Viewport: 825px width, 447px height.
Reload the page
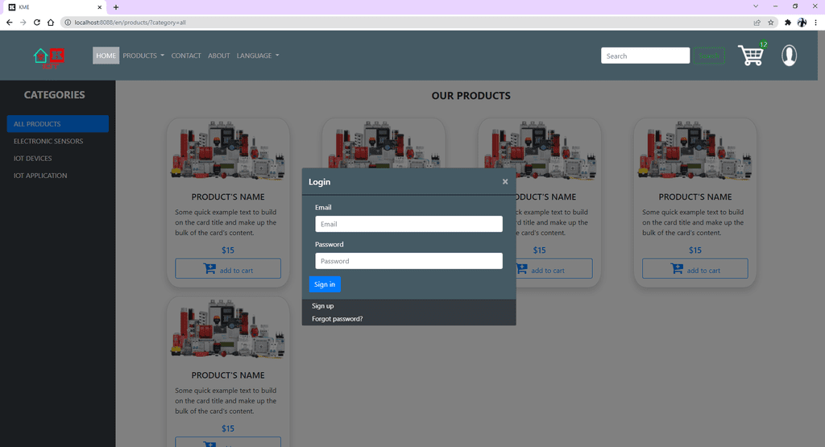37,22
